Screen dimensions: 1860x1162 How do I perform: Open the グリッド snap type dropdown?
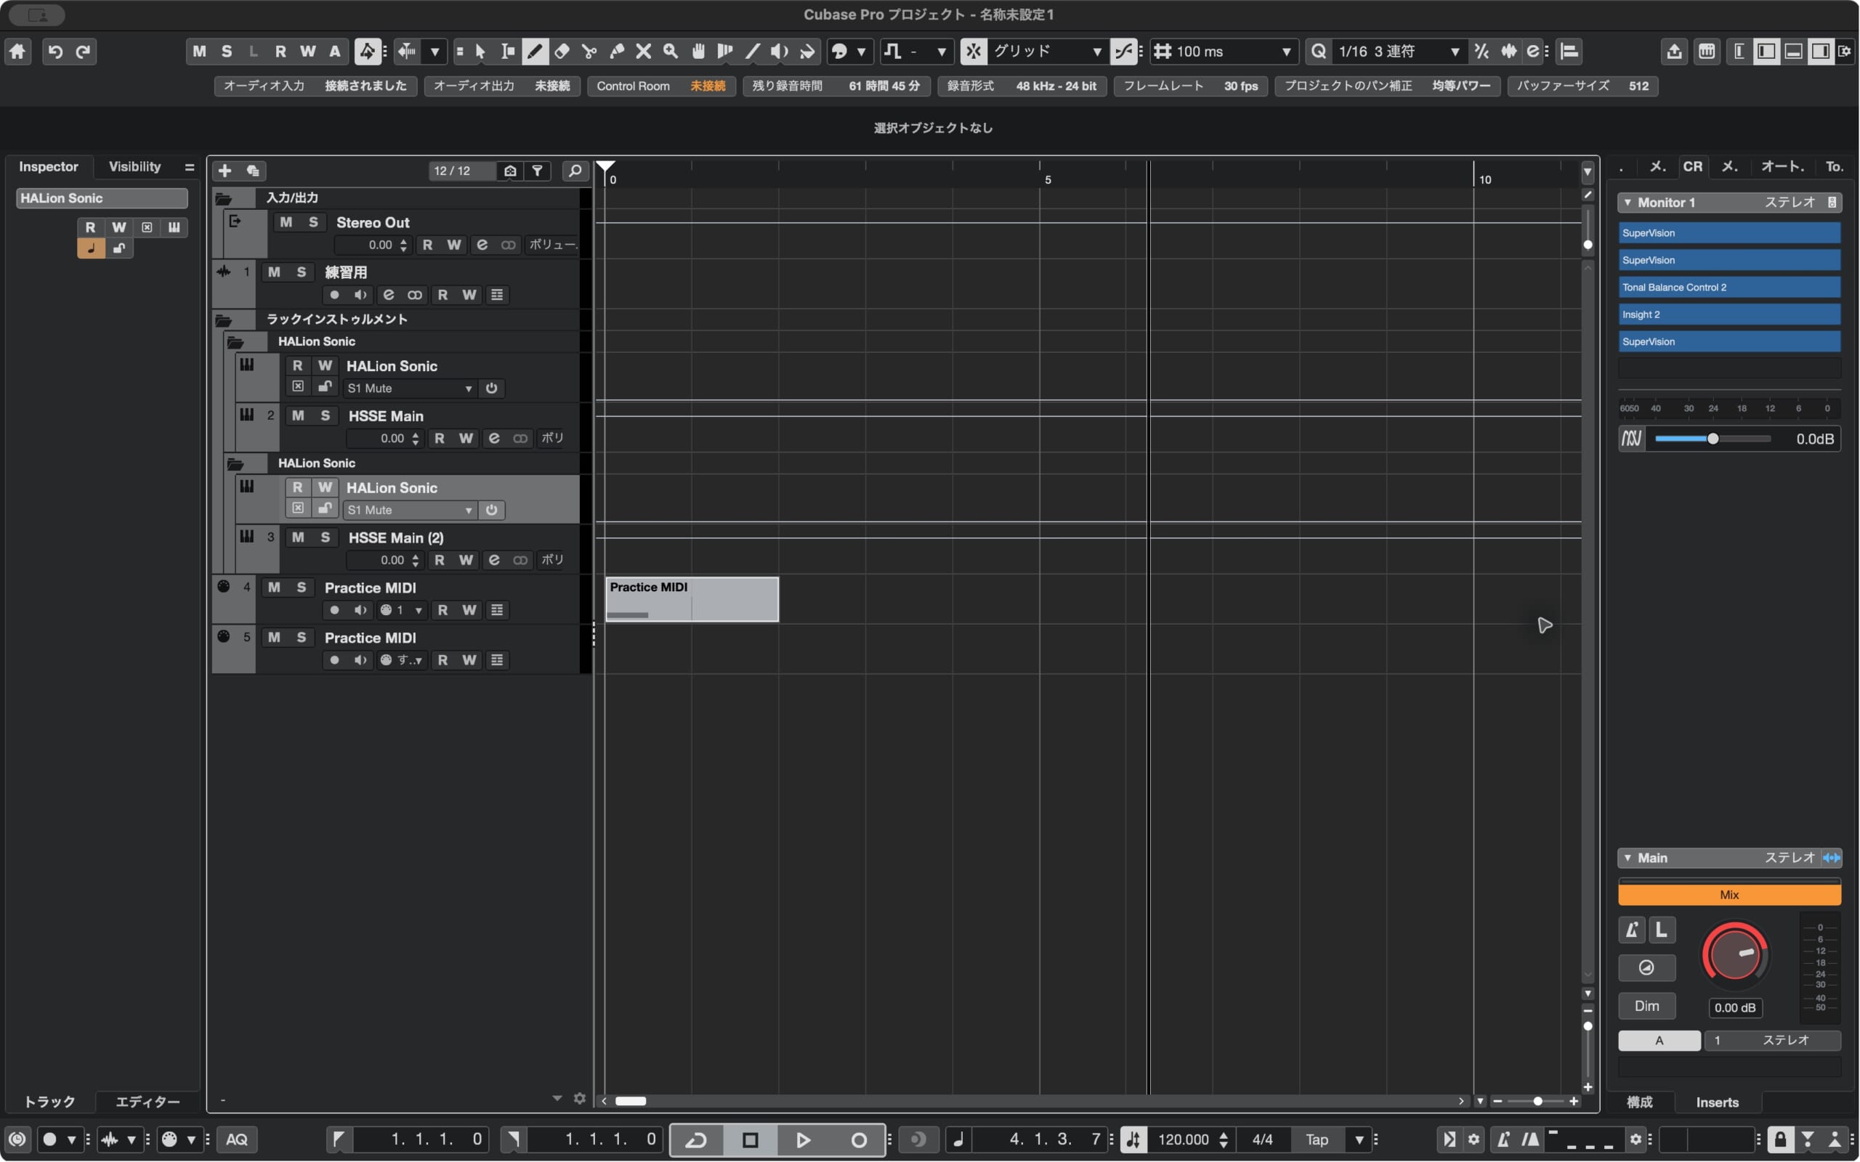click(1048, 52)
